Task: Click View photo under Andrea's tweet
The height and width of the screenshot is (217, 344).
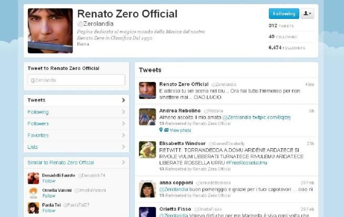Action: pos(180,130)
